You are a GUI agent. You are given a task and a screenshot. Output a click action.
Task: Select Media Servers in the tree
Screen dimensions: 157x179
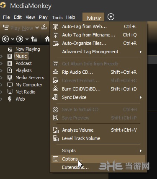(x=30, y=78)
